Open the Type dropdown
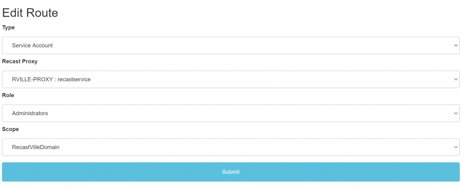This screenshot has height=188, width=461. (230, 45)
